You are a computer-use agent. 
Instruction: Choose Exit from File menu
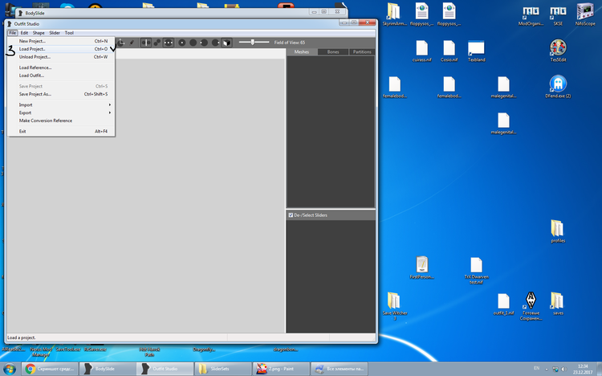coord(62,132)
